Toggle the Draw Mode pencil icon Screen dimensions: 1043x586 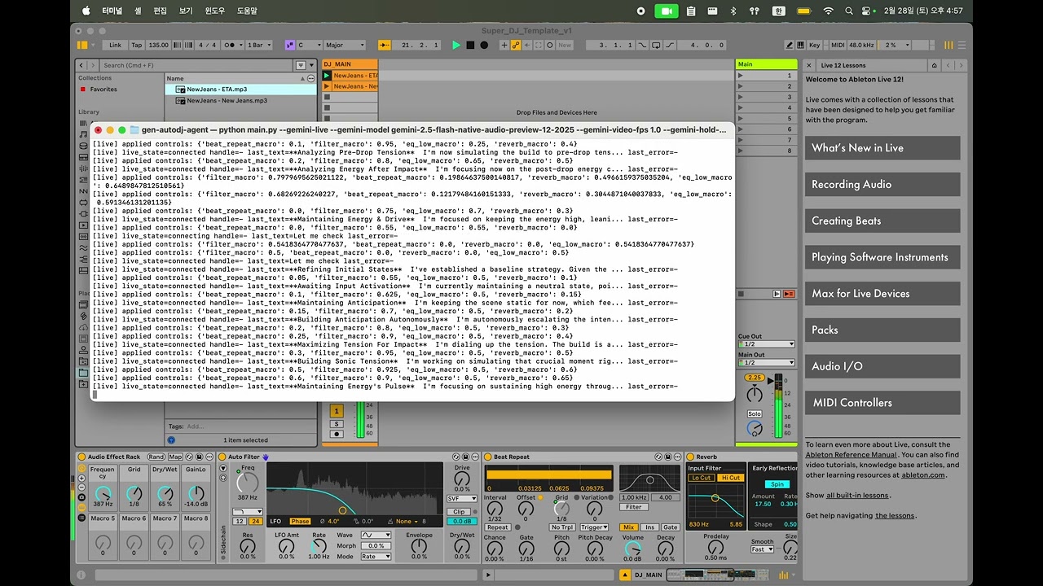(790, 45)
